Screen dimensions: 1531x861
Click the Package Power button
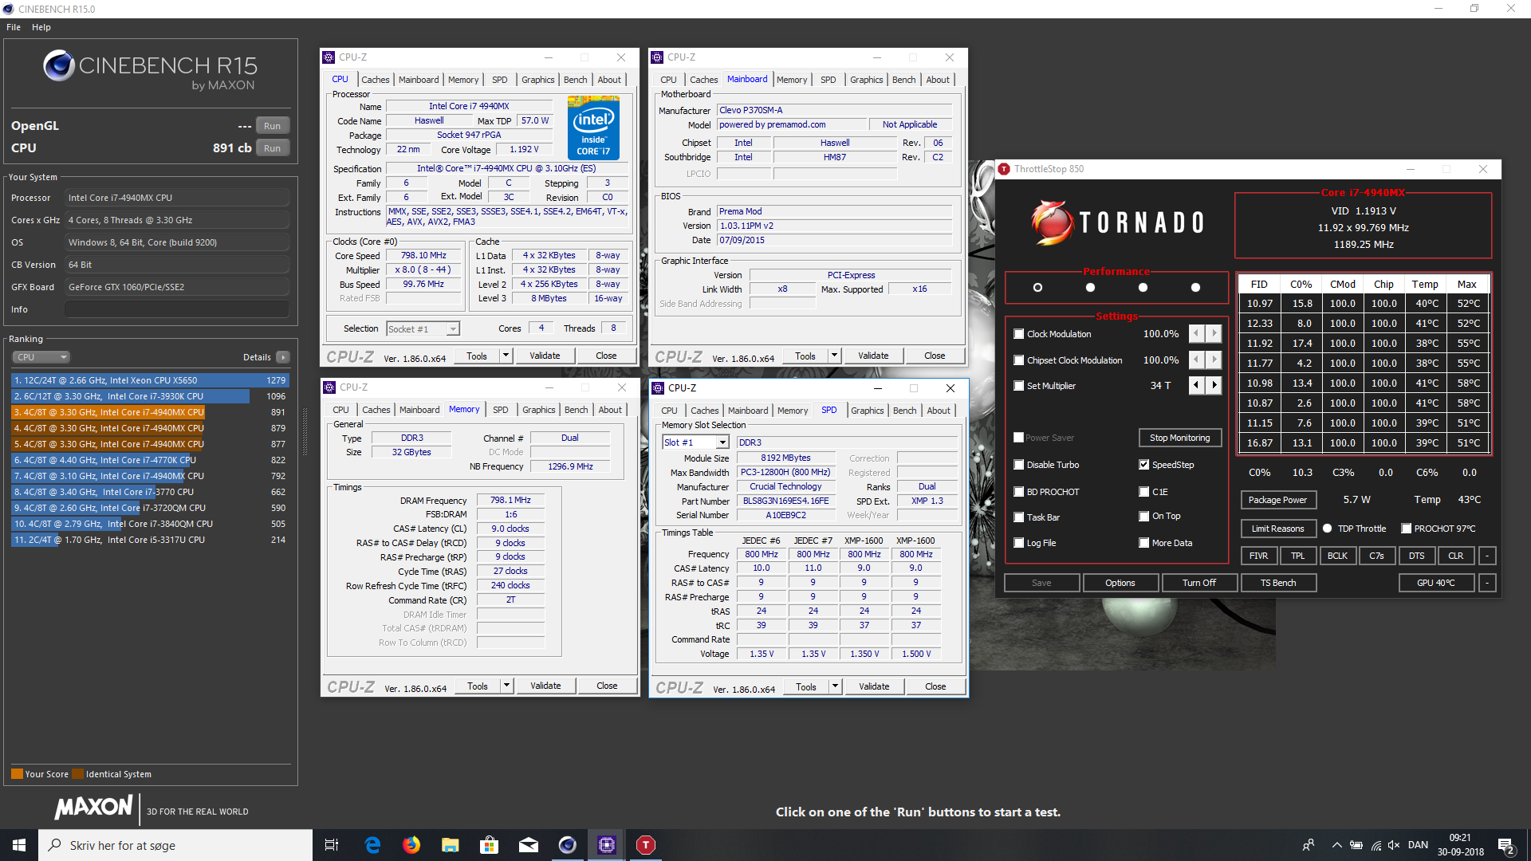[x=1278, y=500]
